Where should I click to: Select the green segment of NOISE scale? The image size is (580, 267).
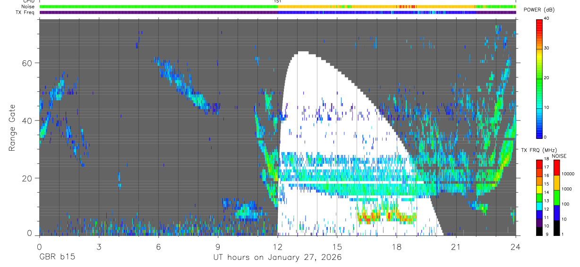pos(557,198)
